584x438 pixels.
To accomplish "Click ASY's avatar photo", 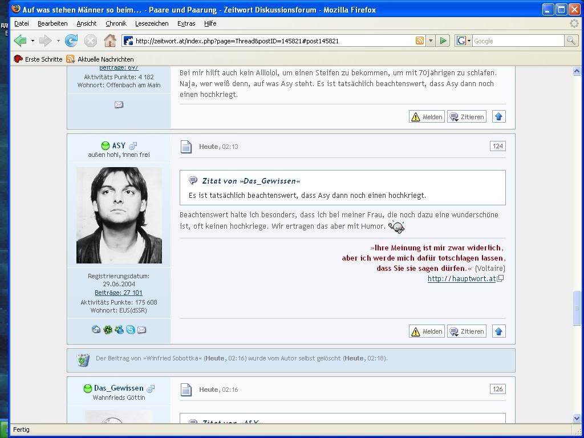I will 119,215.
